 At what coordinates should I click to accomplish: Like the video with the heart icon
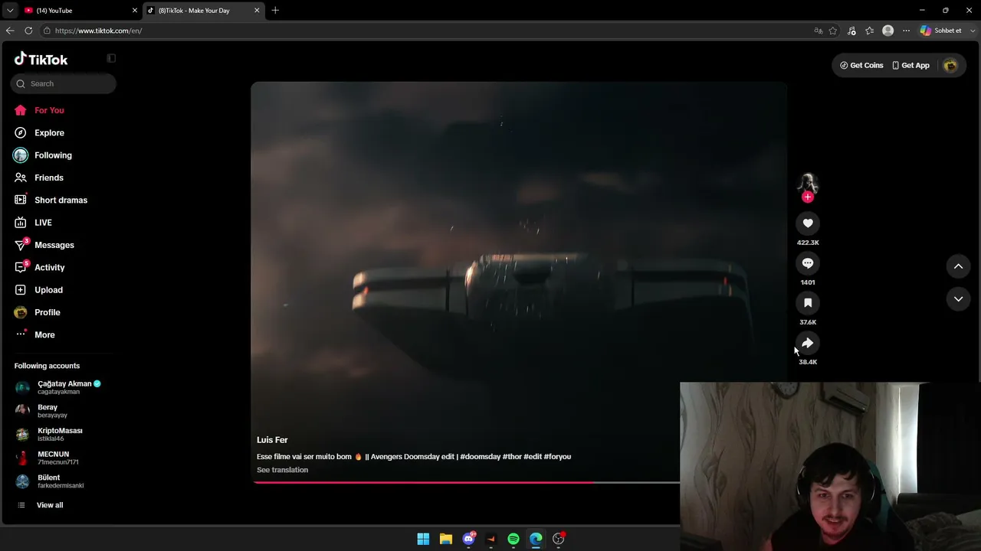(808, 223)
